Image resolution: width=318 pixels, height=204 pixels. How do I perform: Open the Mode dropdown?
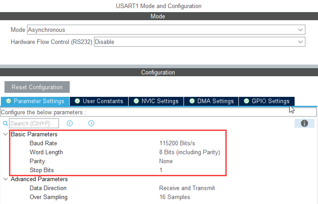166,30
